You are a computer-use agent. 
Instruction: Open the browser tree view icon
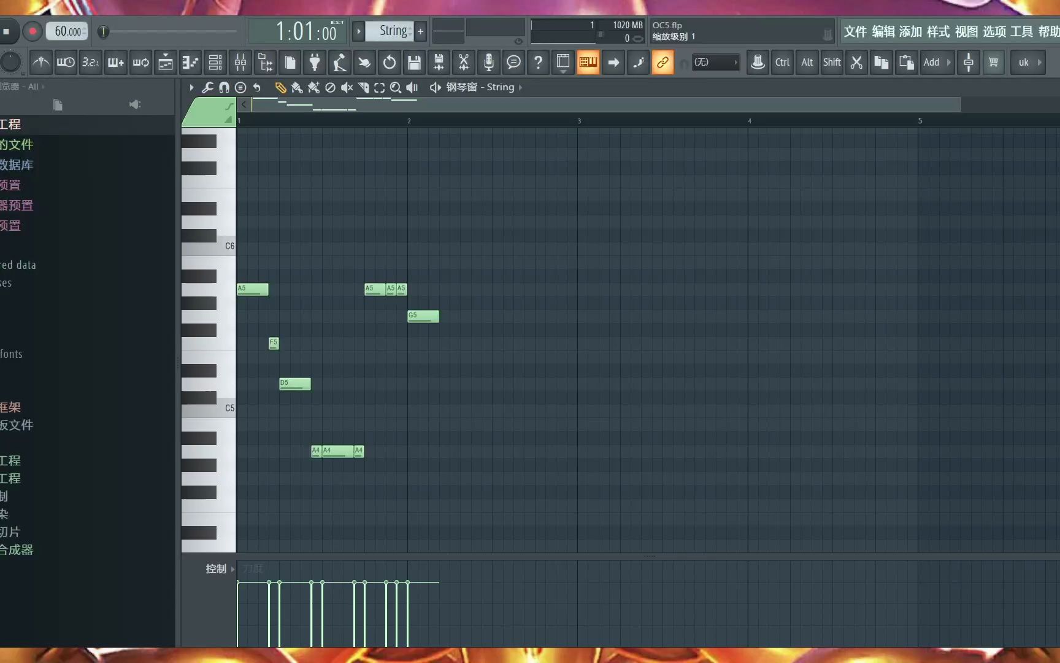tap(265, 63)
